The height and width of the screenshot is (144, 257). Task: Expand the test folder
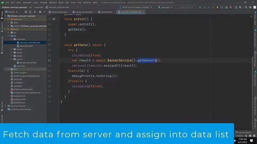point(8,69)
